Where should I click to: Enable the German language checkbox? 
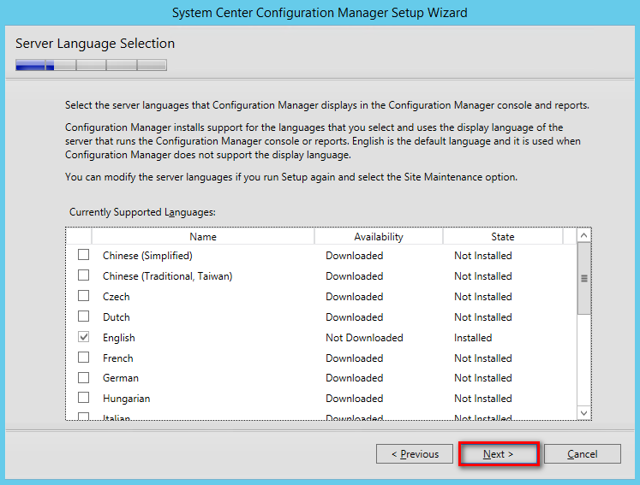coord(83,377)
